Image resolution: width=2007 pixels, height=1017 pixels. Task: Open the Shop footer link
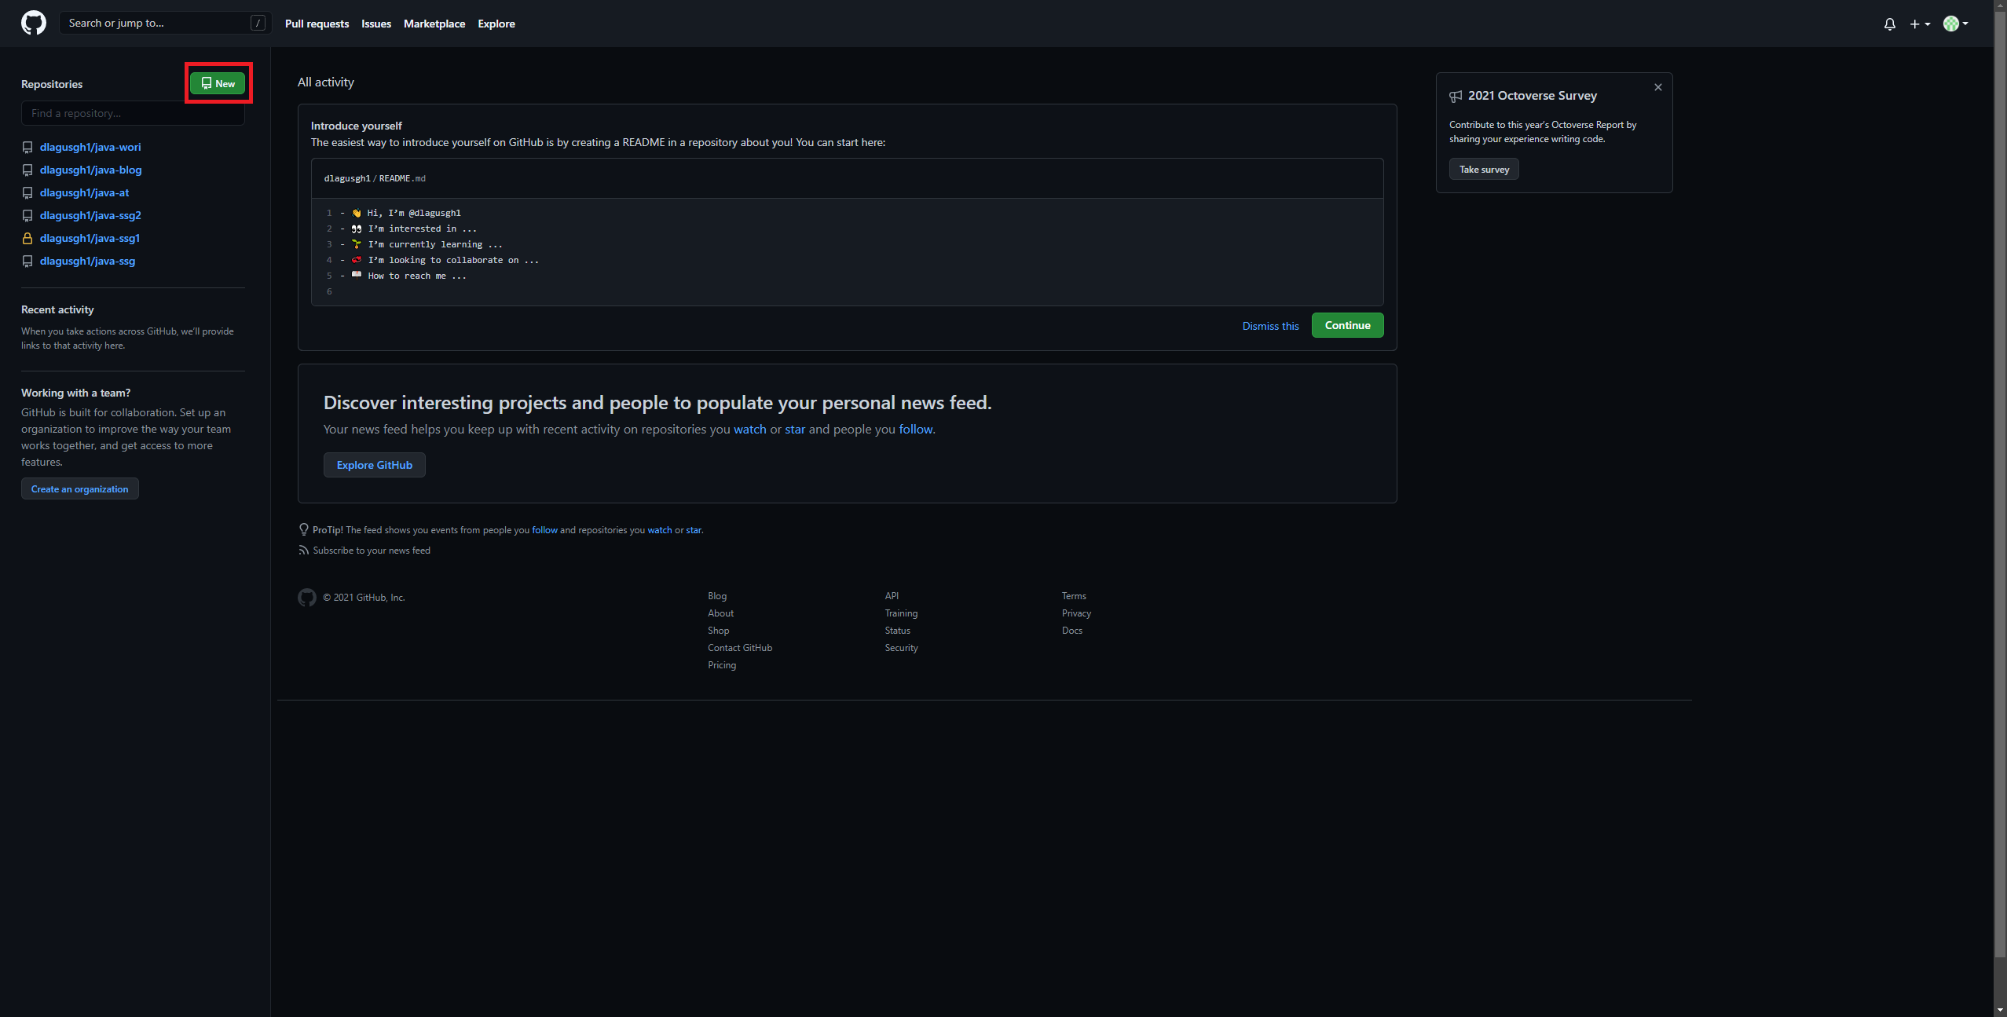(718, 631)
